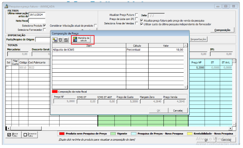The width and height of the screenshot is (243, 148).
Task: Click the ST Ant. column header
Action: (x=226, y=62)
